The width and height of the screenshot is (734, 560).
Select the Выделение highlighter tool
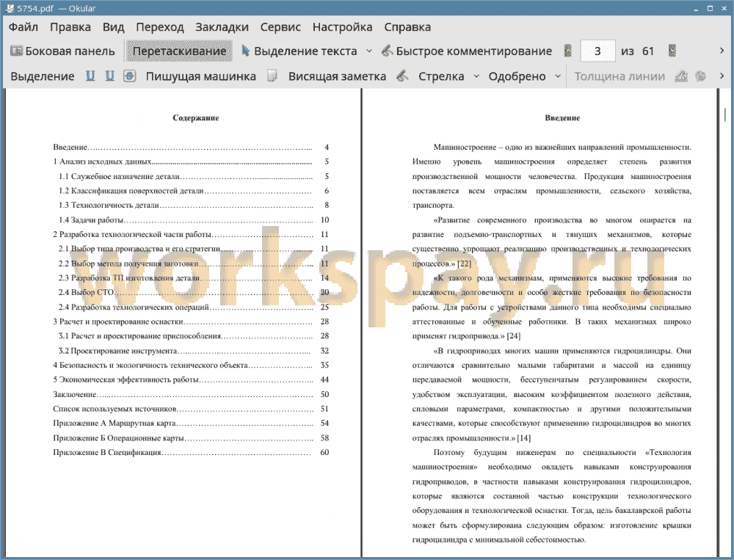(43, 76)
